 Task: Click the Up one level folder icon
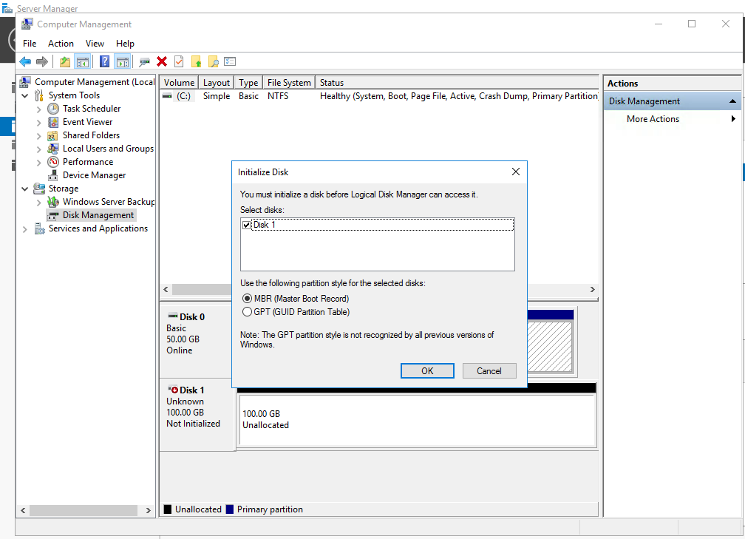[65, 61]
